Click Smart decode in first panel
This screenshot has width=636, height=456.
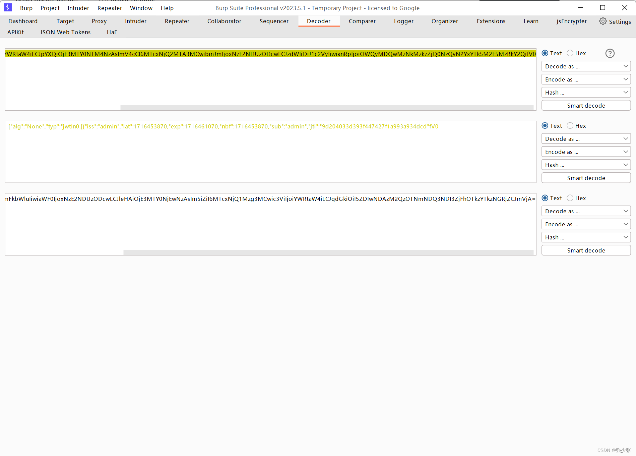coord(586,106)
